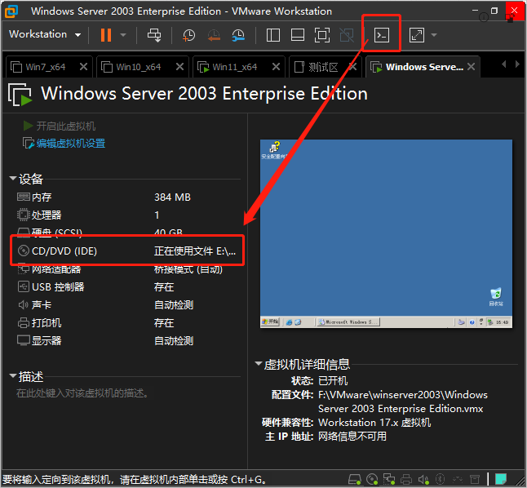Click the sound card status bar icon
The image size is (527, 488).
coord(423,479)
